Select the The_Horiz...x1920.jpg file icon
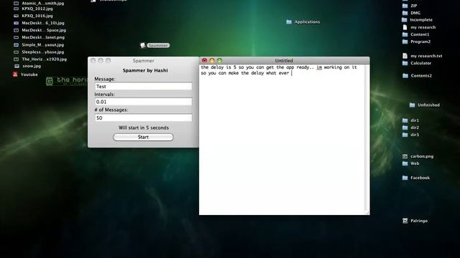The width and height of the screenshot is (460, 258). [16, 59]
